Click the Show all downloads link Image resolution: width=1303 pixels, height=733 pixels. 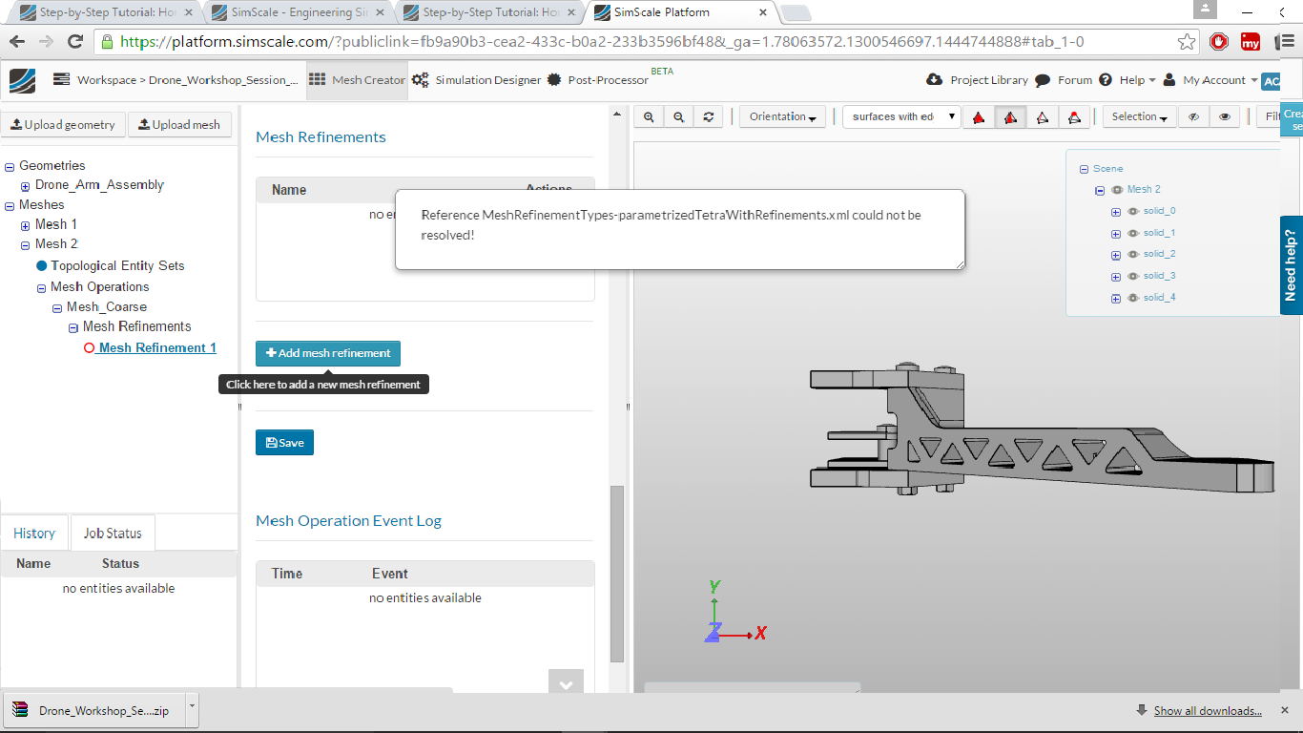[x=1208, y=710]
